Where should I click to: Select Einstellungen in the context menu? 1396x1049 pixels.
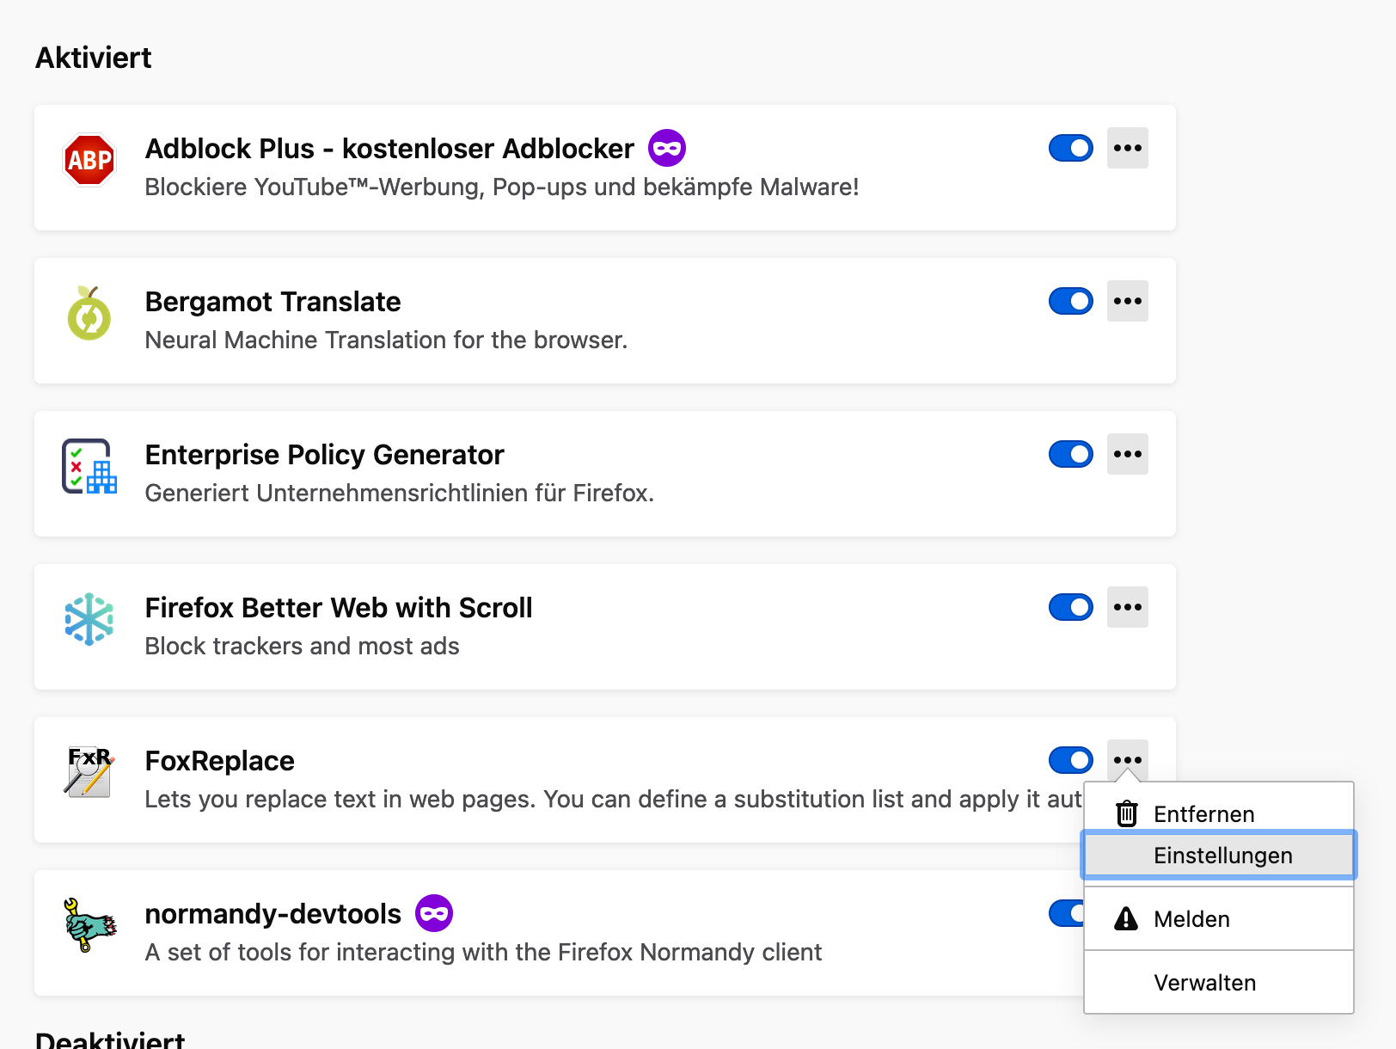click(1222, 855)
